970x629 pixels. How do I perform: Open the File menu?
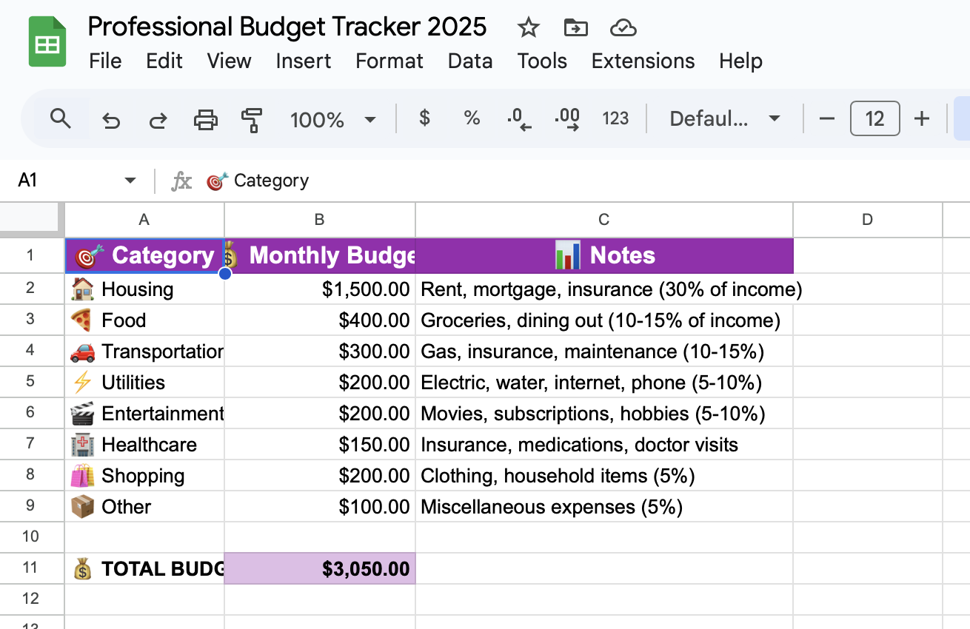point(105,61)
